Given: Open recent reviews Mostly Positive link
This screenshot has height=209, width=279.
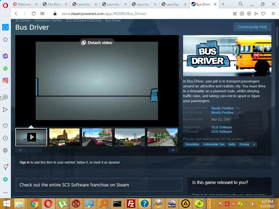Looking at the screenshot, I should pos(222,108).
